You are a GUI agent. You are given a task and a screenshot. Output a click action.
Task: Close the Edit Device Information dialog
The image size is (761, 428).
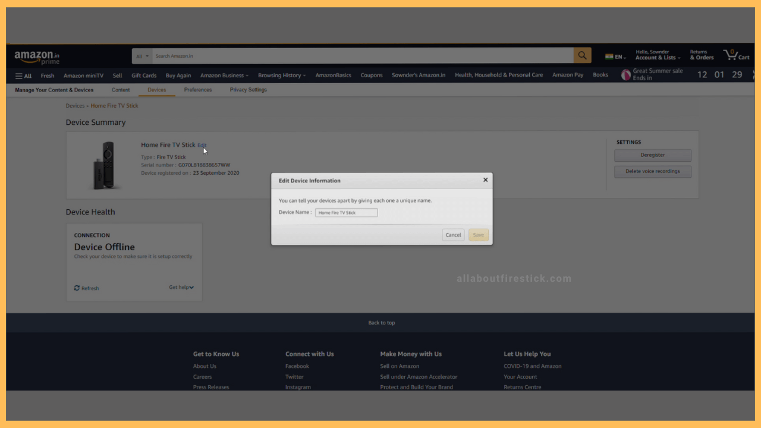coord(485,180)
